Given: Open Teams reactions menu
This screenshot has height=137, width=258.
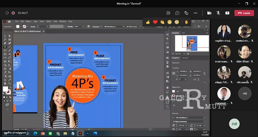Looking at the screenshot, I should (x=186, y=13).
